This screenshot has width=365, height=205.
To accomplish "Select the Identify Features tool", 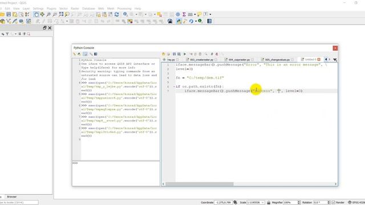I will pyautogui.click(x=125, y=14).
